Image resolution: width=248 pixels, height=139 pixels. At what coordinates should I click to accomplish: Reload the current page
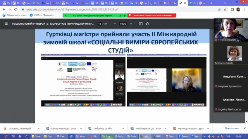pos(15,9)
